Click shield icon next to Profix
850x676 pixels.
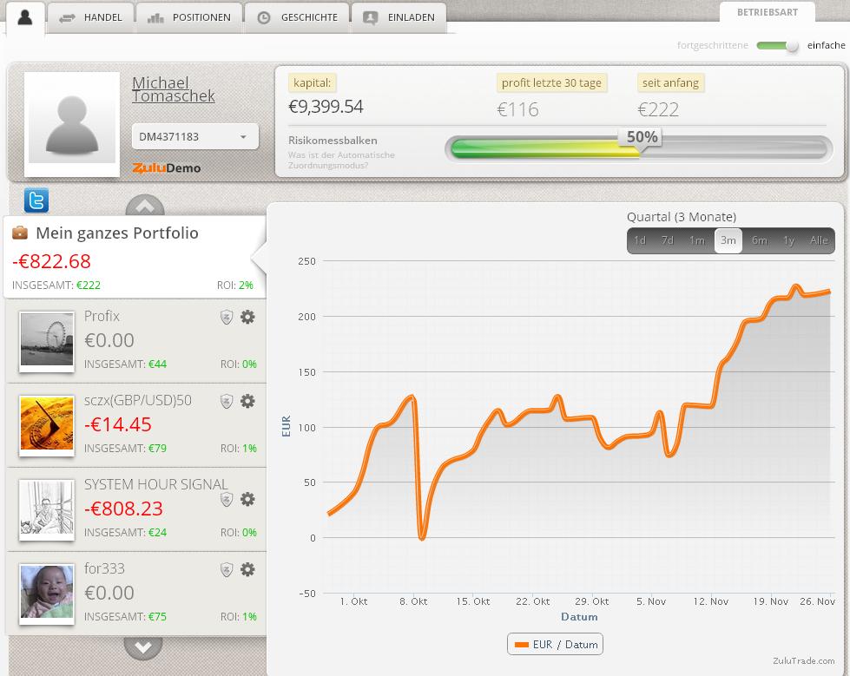227,318
